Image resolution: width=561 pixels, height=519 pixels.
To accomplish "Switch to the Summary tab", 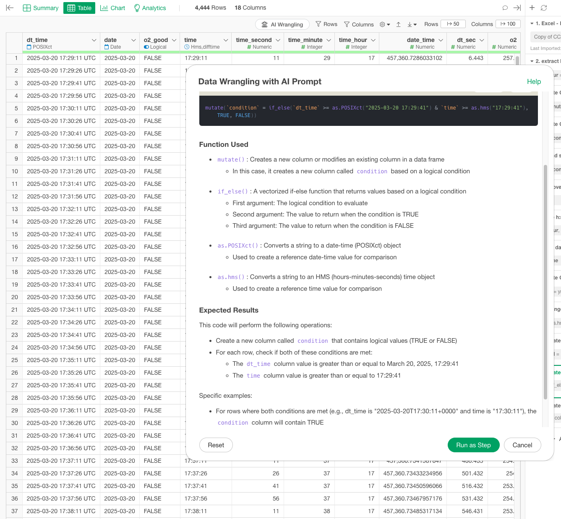I will pos(41,8).
